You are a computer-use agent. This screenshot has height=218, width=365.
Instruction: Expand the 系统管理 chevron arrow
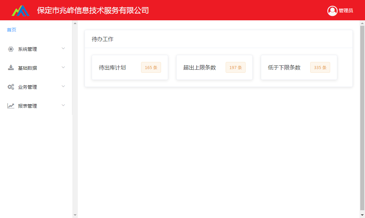tap(63, 49)
